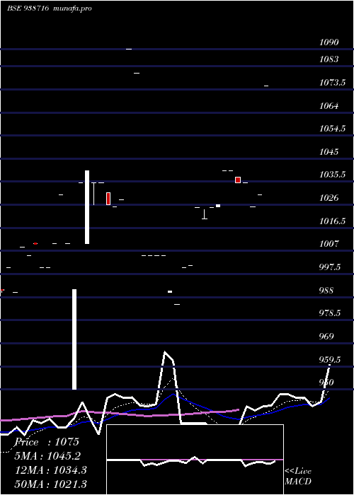Image resolution: width=354 pixels, height=495 pixels.
Task: Click the red candle near 1035.5
Action: click(x=238, y=180)
